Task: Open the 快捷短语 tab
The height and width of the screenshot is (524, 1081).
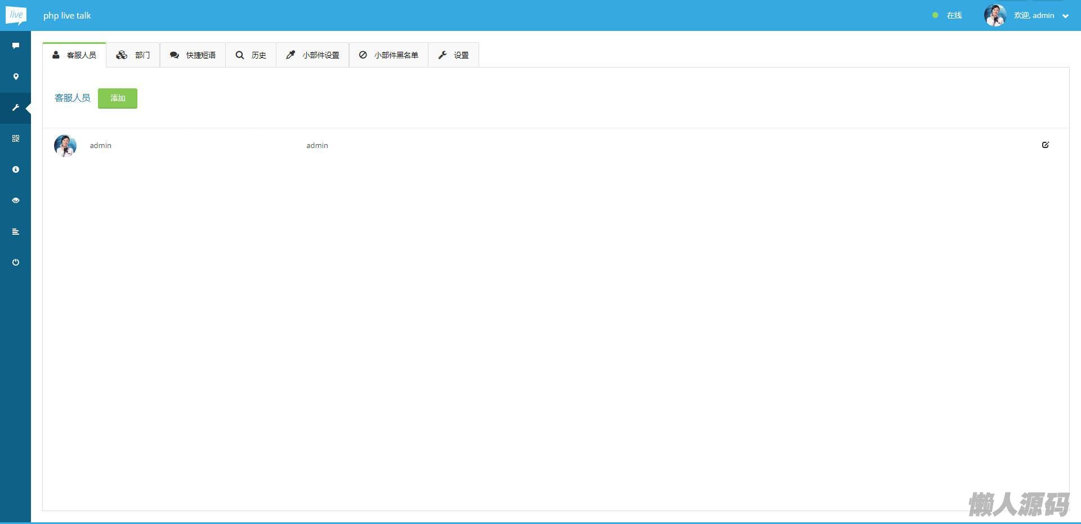Action: coord(193,55)
